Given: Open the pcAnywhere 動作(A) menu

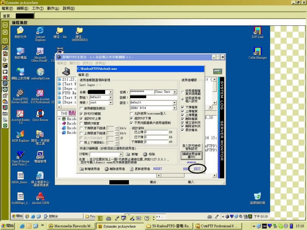Looking at the screenshot, I should [53, 8].
